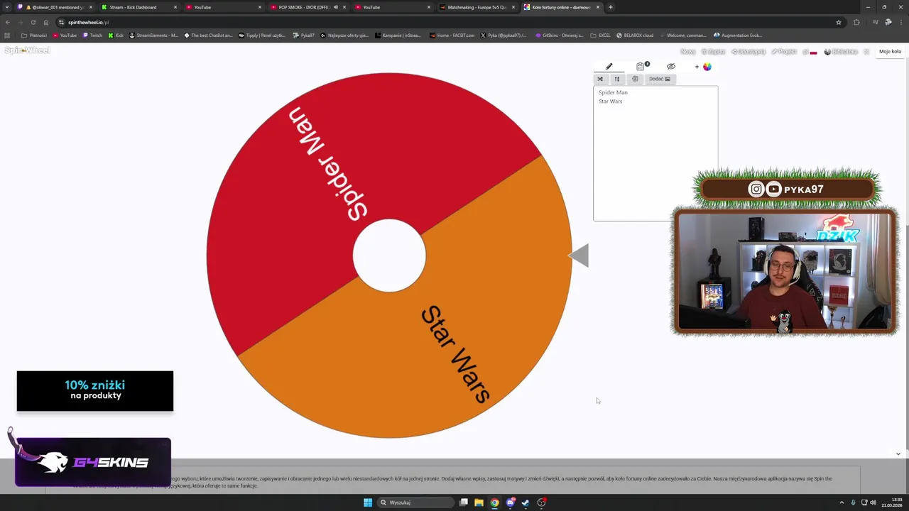
Task: Open the Projekt design option
Action: pos(785,52)
